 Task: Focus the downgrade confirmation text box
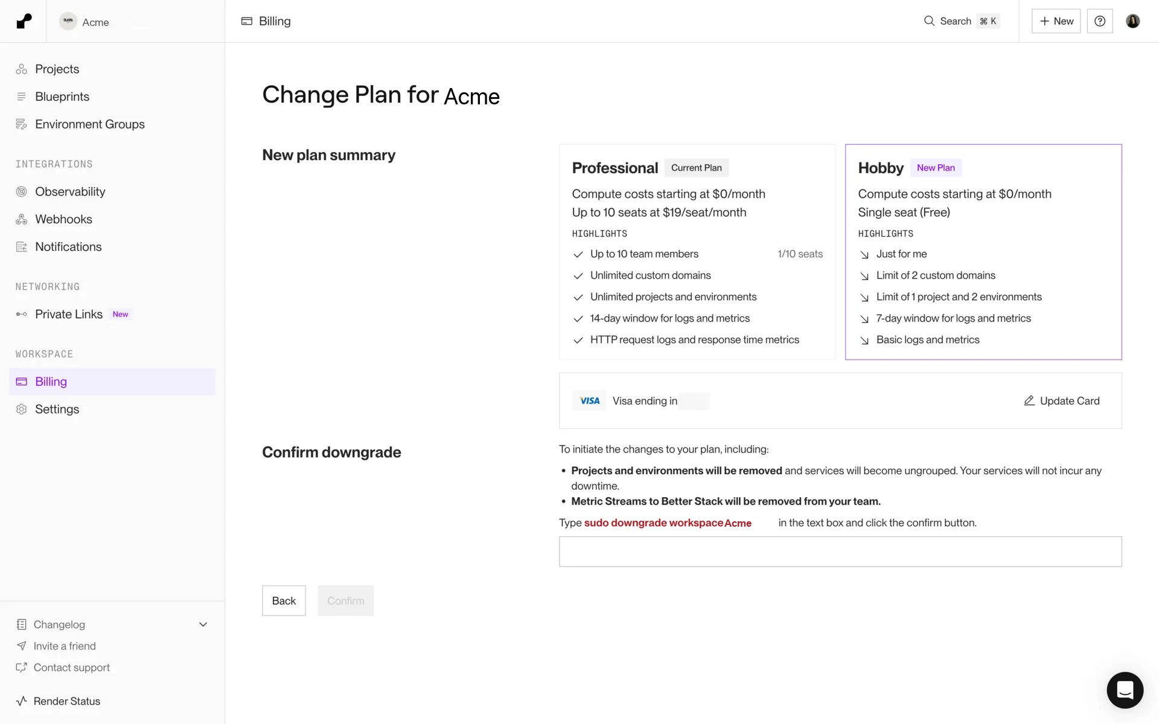tap(840, 551)
